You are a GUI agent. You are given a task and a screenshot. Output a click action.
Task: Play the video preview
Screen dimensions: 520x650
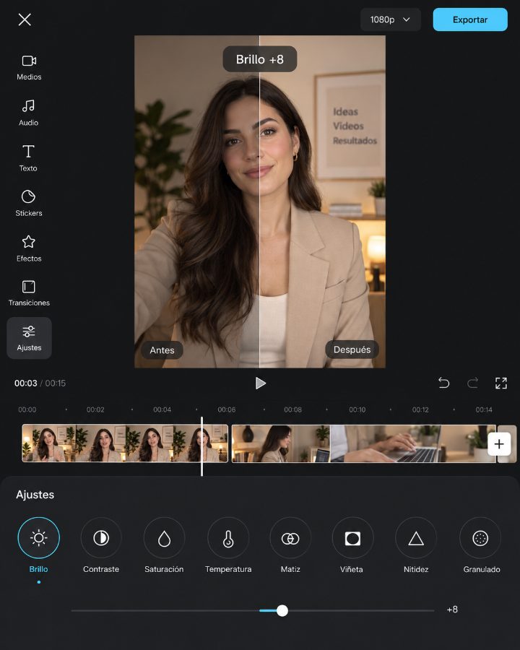(260, 383)
